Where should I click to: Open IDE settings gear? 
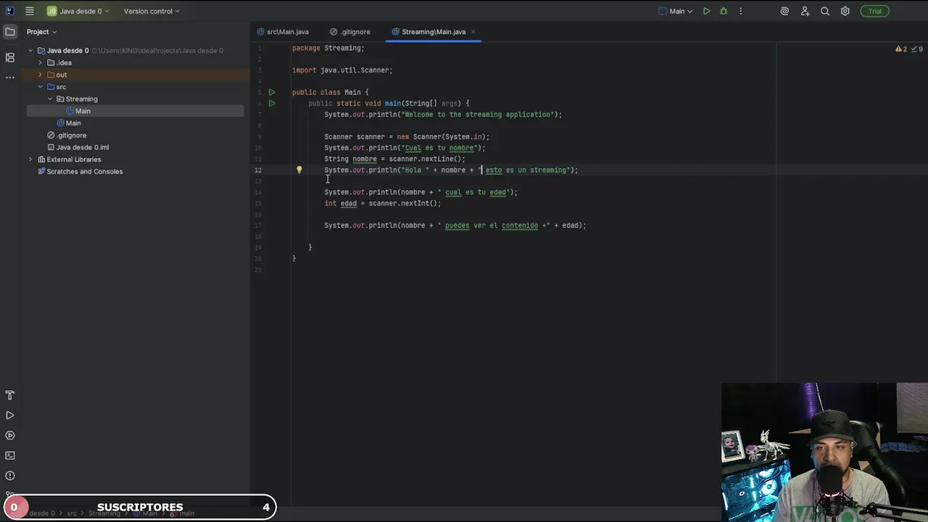click(x=845, y=11)
